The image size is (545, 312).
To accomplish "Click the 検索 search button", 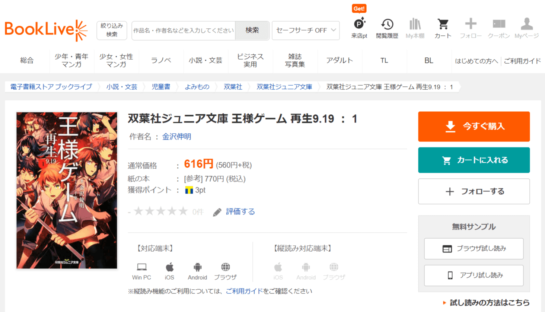I will tap(252, 30).
